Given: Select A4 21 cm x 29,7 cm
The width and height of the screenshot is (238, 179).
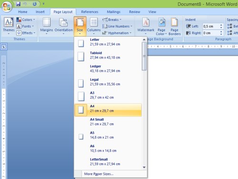Looking at the screenshot, I should (108, 110).
